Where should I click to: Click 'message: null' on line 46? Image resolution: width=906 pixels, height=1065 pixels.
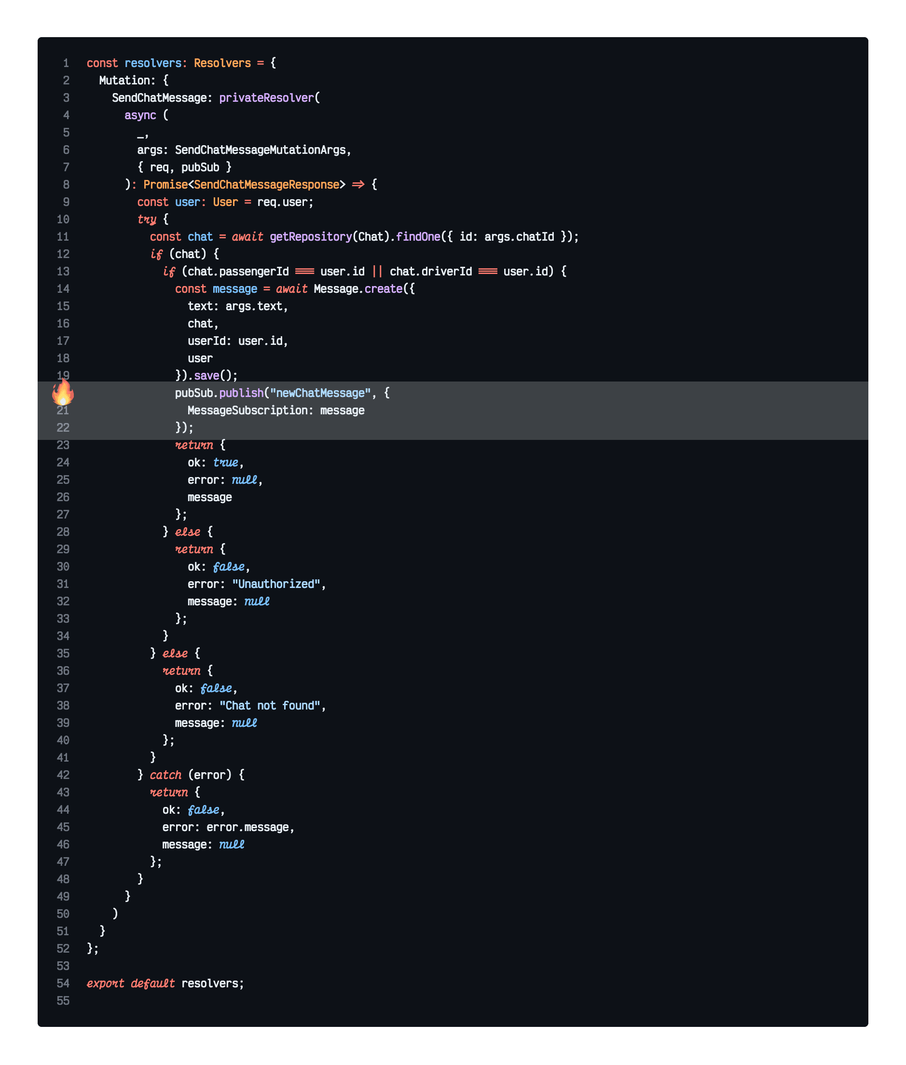(x=204, y=845)
